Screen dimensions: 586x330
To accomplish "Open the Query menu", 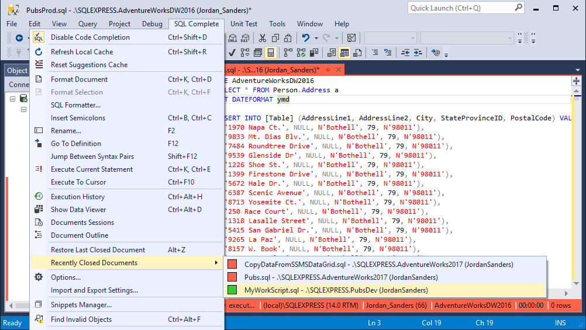I will click(x=88, y=24).
